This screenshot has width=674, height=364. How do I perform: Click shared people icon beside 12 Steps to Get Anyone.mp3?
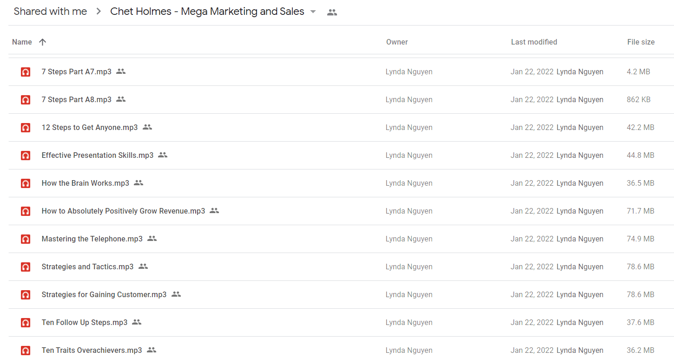pos(147,127)
